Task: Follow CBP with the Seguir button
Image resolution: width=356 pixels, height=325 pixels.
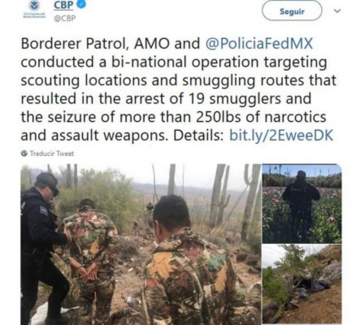Action: (x=292, y=11)
